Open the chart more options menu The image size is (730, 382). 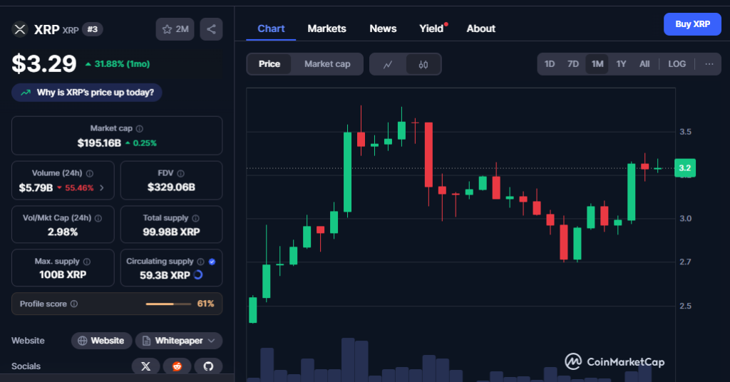point(709,64)
